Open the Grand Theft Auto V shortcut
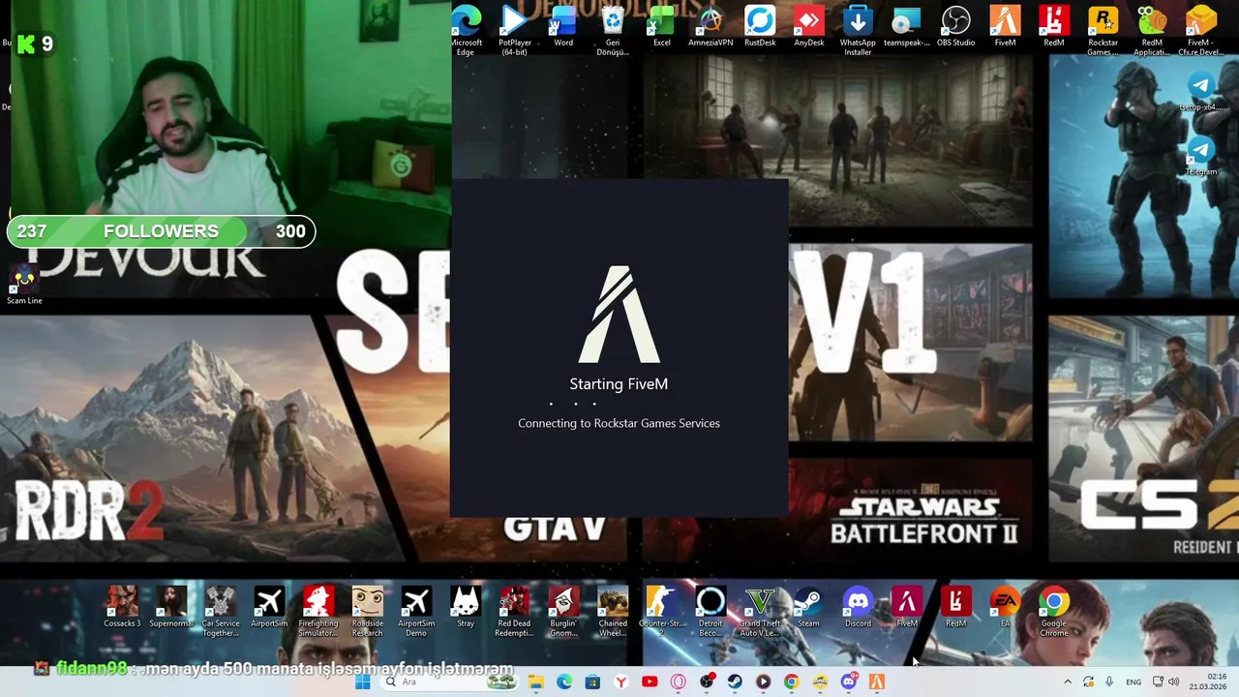 click(760, 611)
